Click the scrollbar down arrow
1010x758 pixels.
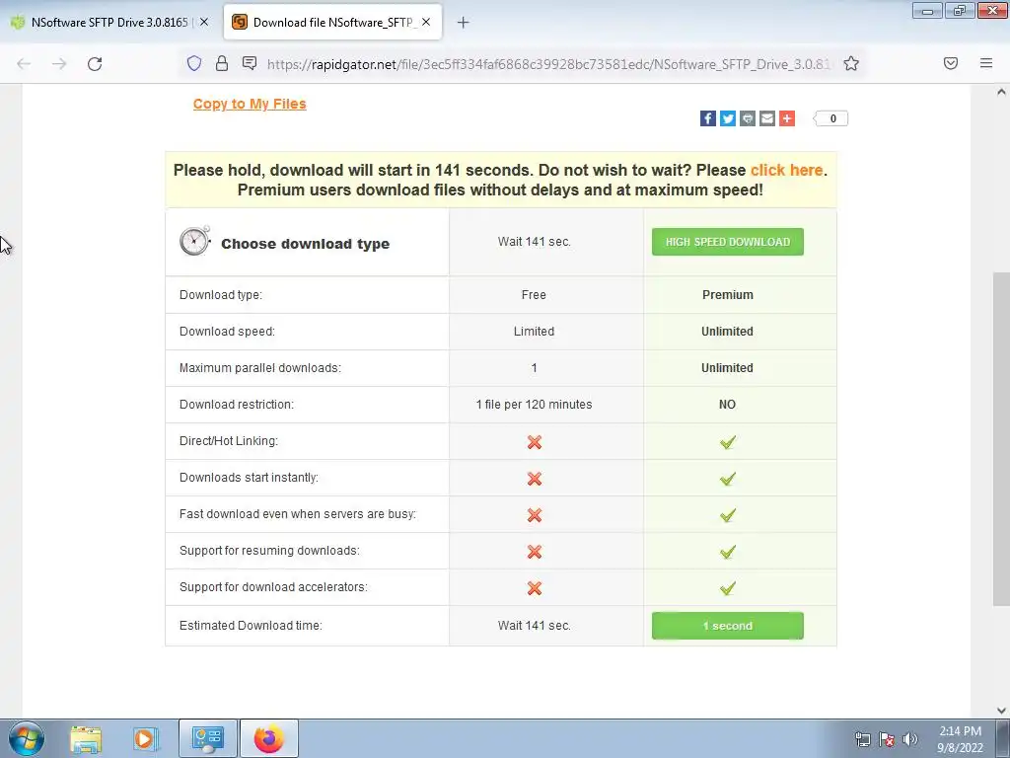tap(1001, 711)
